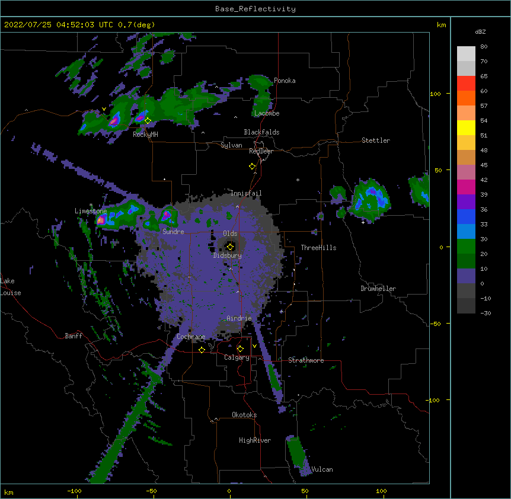Click the Sylvan label
Screen dimensions: 511x499
coord(231,145)
